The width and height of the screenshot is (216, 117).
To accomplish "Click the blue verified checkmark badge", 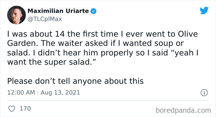I will pos(93,11).
